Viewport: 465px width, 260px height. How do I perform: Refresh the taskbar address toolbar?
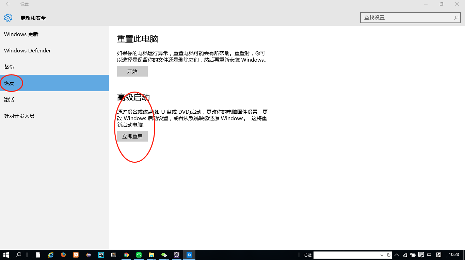click(x=389, y=255)
